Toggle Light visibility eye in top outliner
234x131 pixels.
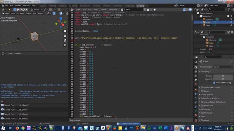(x=231, y=25)
